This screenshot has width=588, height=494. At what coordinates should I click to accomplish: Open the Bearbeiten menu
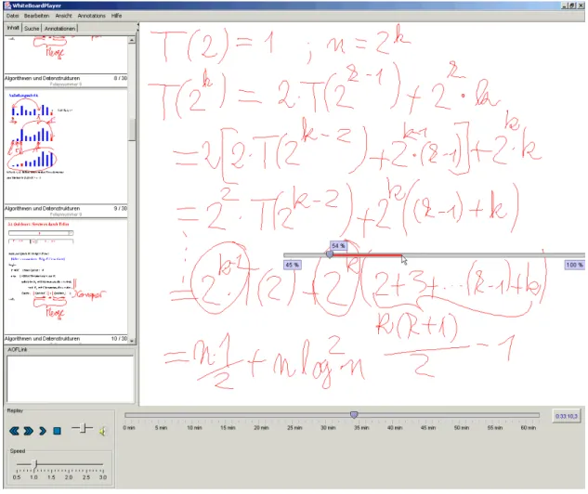pyautogui.click(x=37, y=16)
